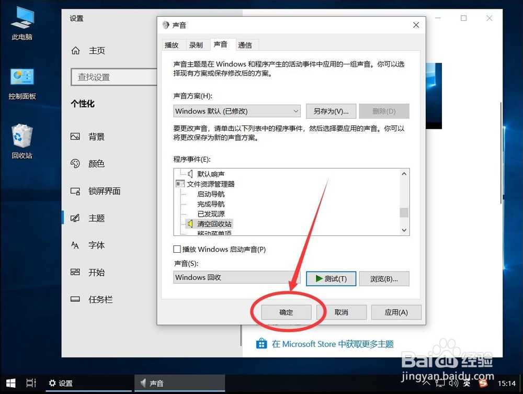Select 文件资源管理器 in event list
Viewport: 523px width, 394px height.
(x=210, y=184)
